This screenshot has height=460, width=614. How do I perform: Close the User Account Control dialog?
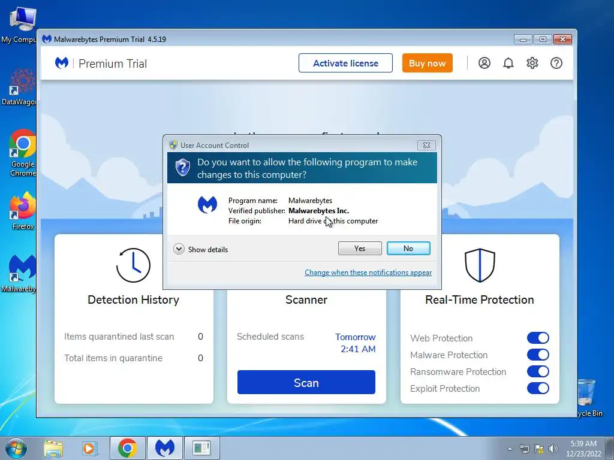(x=426, y=145)
